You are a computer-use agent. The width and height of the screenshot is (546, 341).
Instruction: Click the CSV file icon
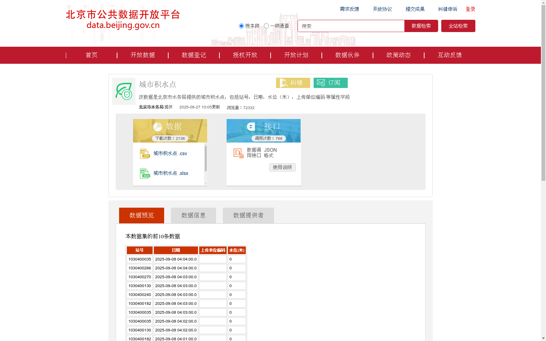145,154
